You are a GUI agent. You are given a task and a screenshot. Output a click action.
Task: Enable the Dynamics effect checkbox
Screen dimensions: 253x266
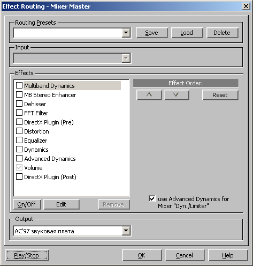coord(19,149)
